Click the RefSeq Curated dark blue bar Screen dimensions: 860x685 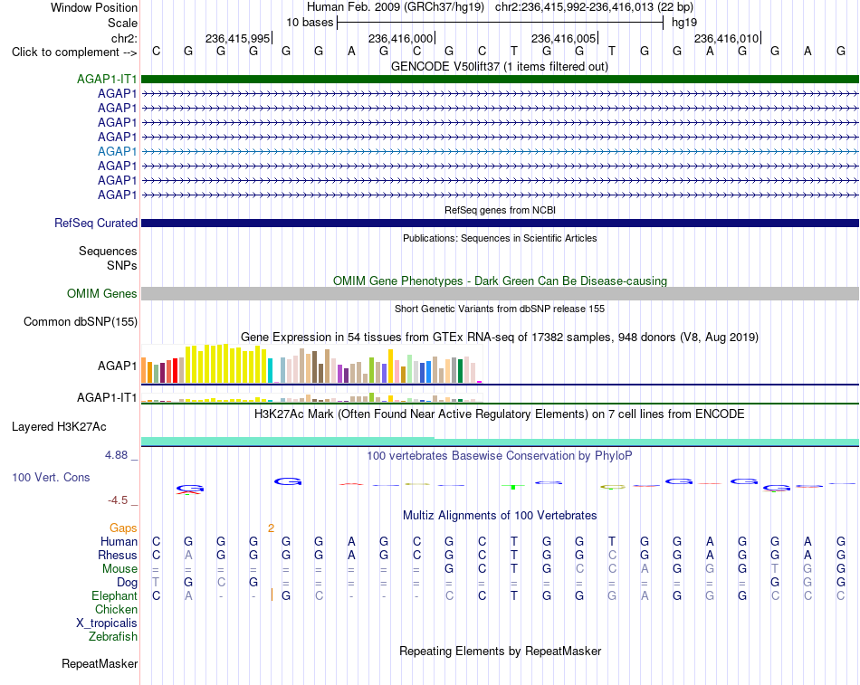click(500, 224)
